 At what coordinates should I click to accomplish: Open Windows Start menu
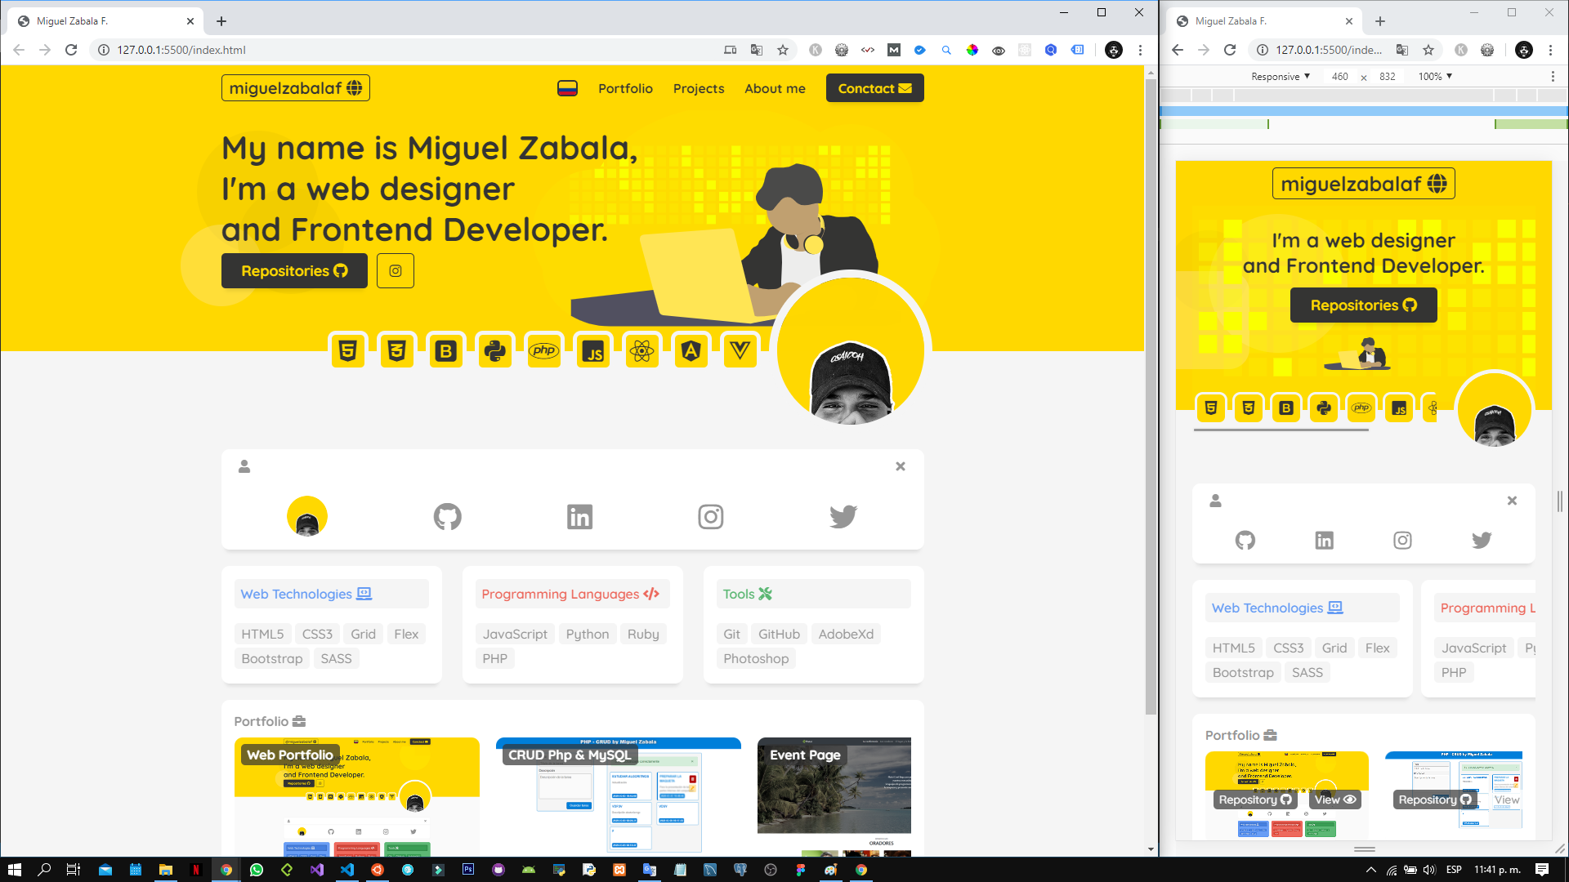pos(14,870)
